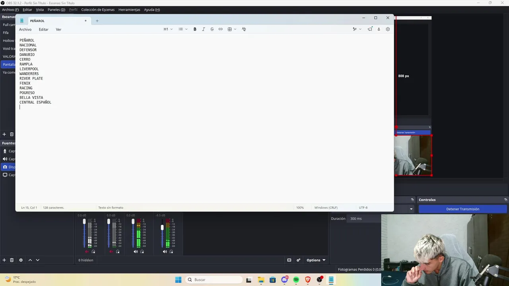Open the 100% zoom level in status bar
The height and width of the screenshot is (286, 509).
(x=300, y=207)
